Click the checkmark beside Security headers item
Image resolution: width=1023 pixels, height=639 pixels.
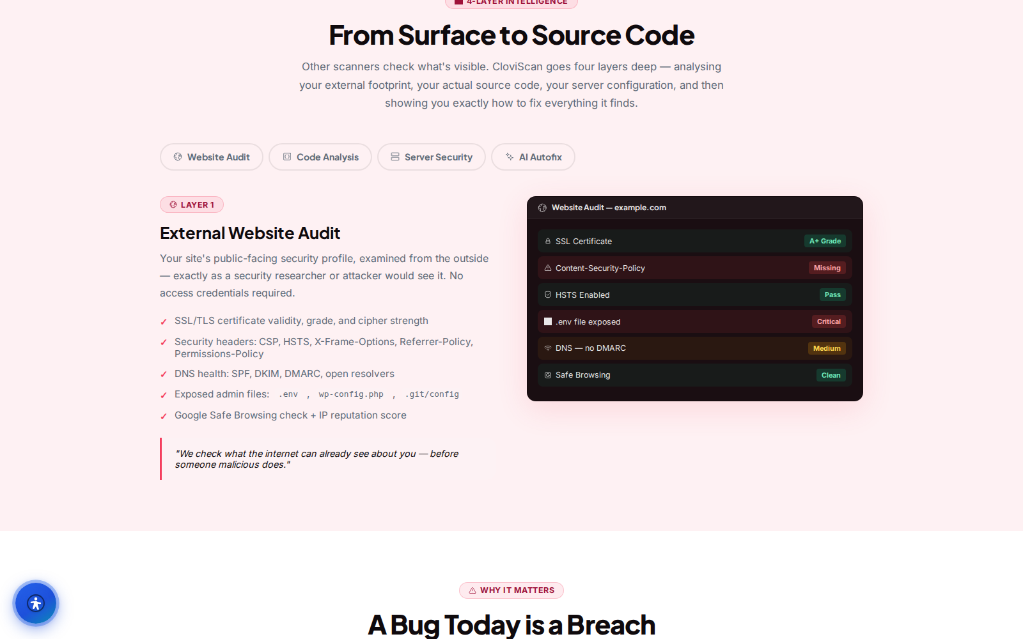[x=164, y=343]
